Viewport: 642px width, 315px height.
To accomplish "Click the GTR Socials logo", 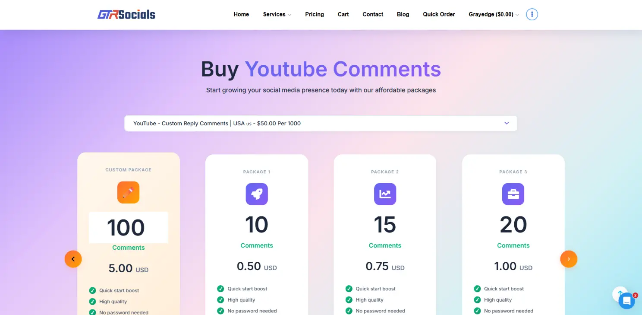I will click(126, 14).
